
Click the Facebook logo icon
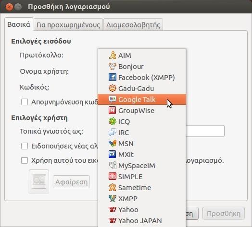point(113,77)
